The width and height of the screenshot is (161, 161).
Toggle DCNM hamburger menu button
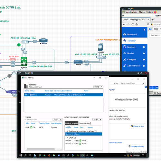point(150,29)
